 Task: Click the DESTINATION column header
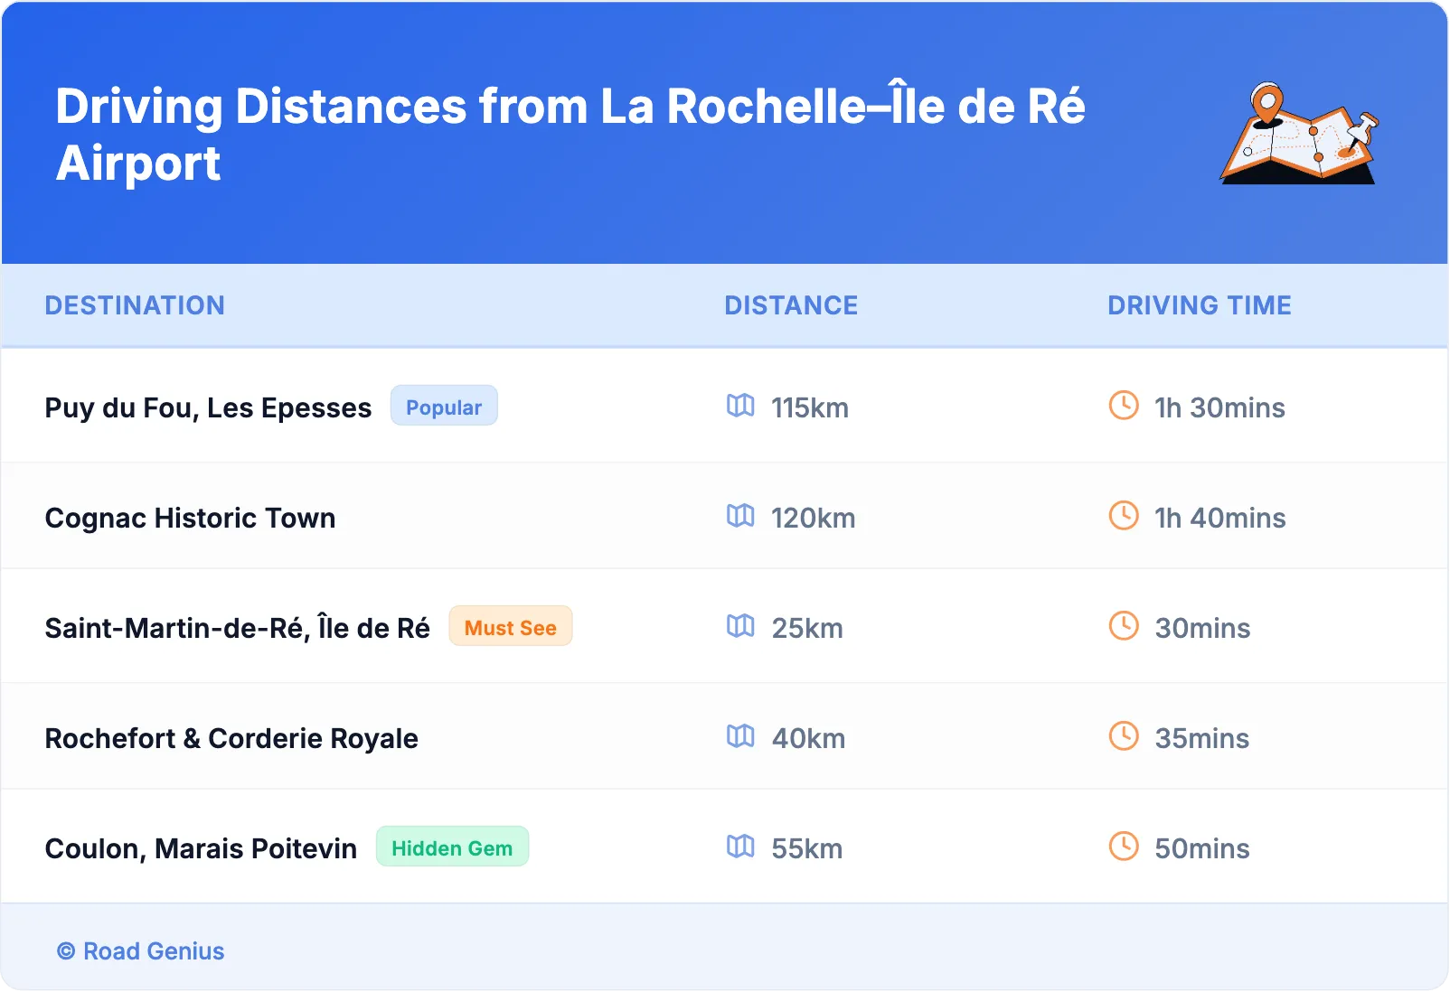(135, 305)
